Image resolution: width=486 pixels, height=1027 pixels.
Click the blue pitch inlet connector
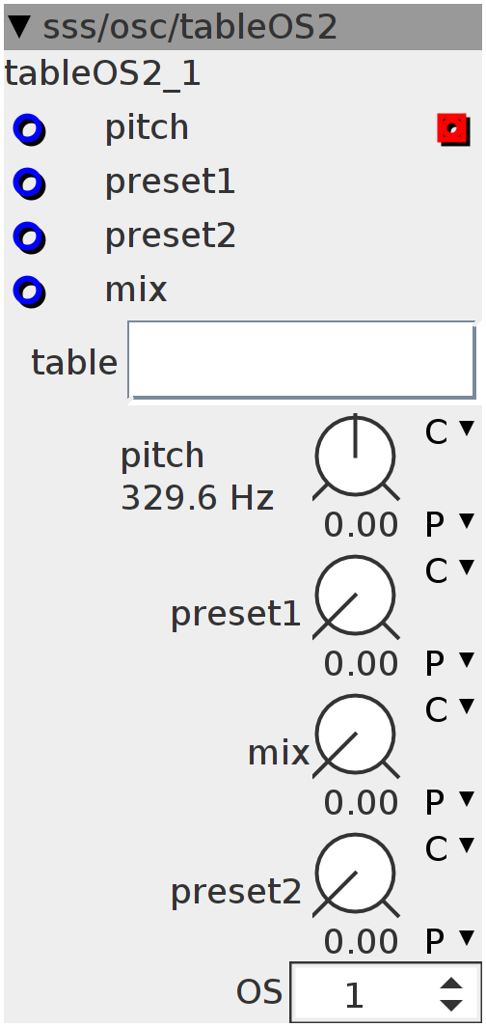point(30,129)
